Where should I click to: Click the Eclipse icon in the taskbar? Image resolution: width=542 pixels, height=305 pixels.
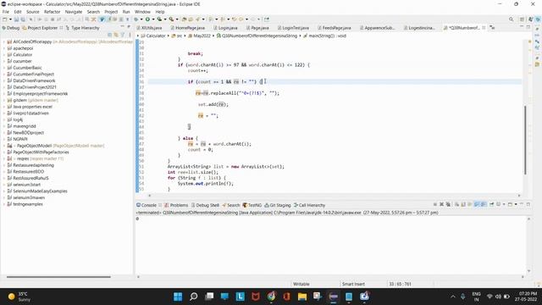(x=333, y=297)
